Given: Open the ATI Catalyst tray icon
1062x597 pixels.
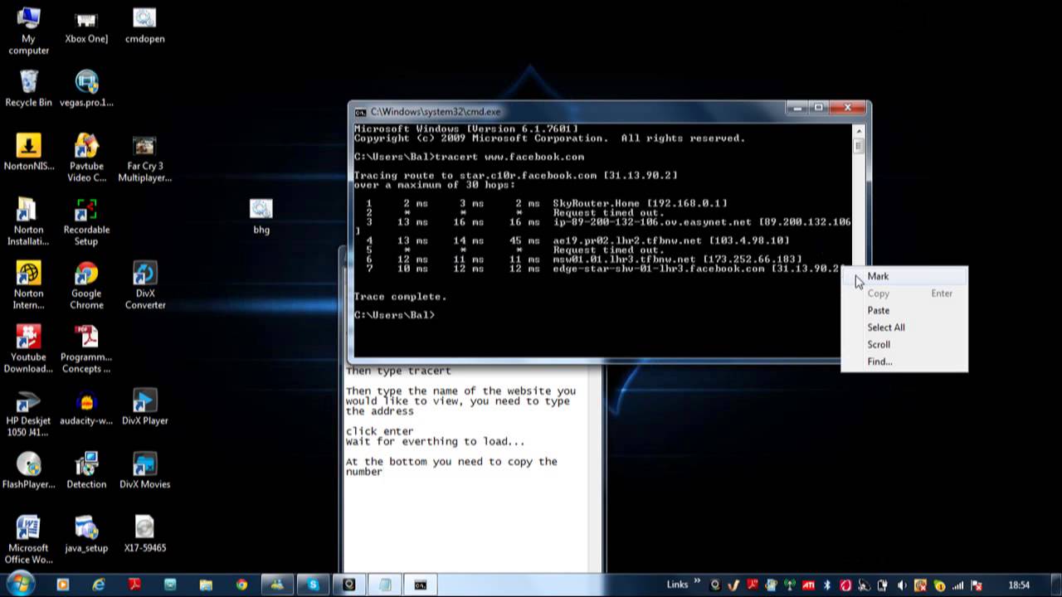Looking at the screenshot, I should [808, 585].
